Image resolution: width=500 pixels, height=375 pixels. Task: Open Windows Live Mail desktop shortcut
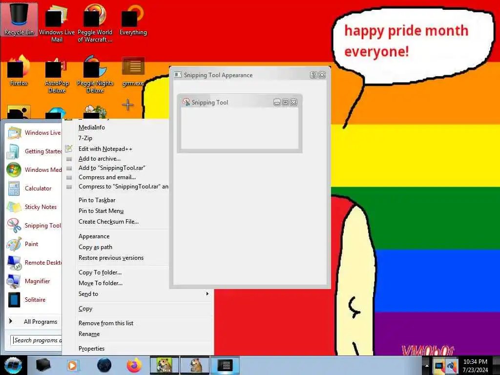(57, 23)
